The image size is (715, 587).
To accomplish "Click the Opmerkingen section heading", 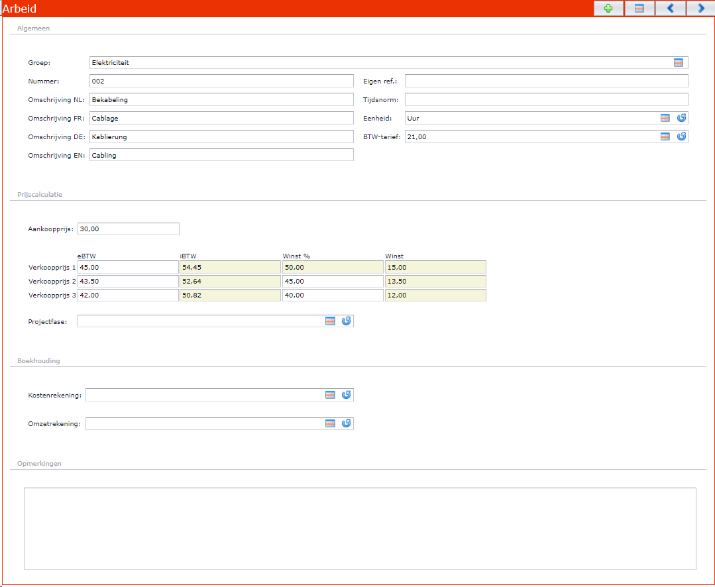I will click(39, 464).
